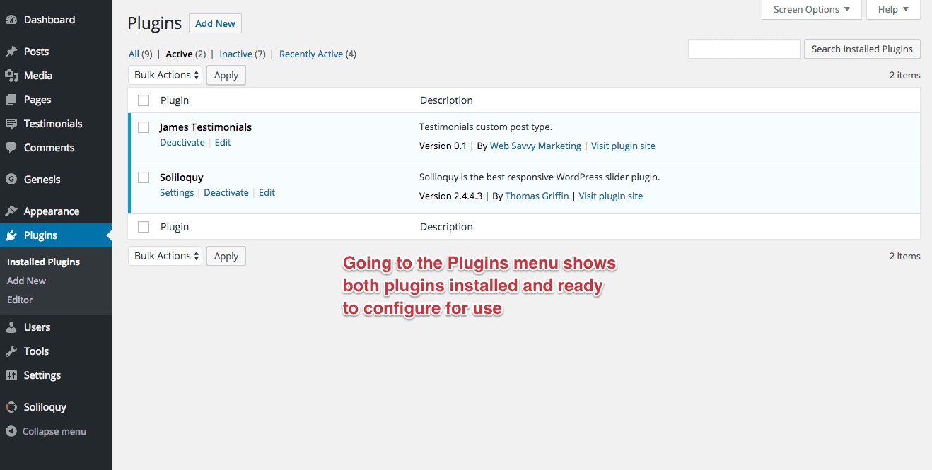Open the plugin Editor submenu item
This screenshot has width=932, height=470.
point(20,300)
